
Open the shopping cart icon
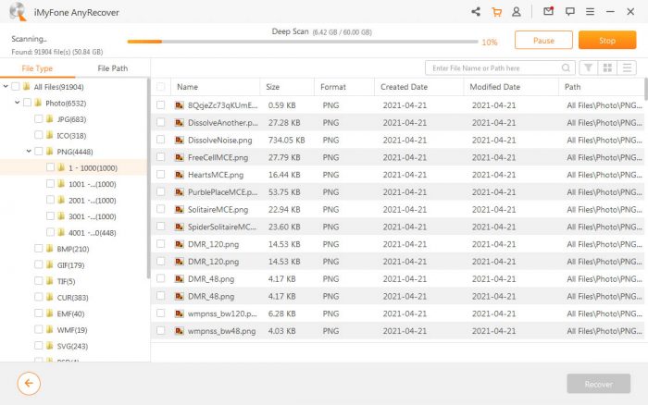tap(496, 12)
